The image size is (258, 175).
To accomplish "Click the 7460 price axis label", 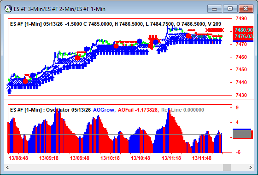I will point(241,57).
